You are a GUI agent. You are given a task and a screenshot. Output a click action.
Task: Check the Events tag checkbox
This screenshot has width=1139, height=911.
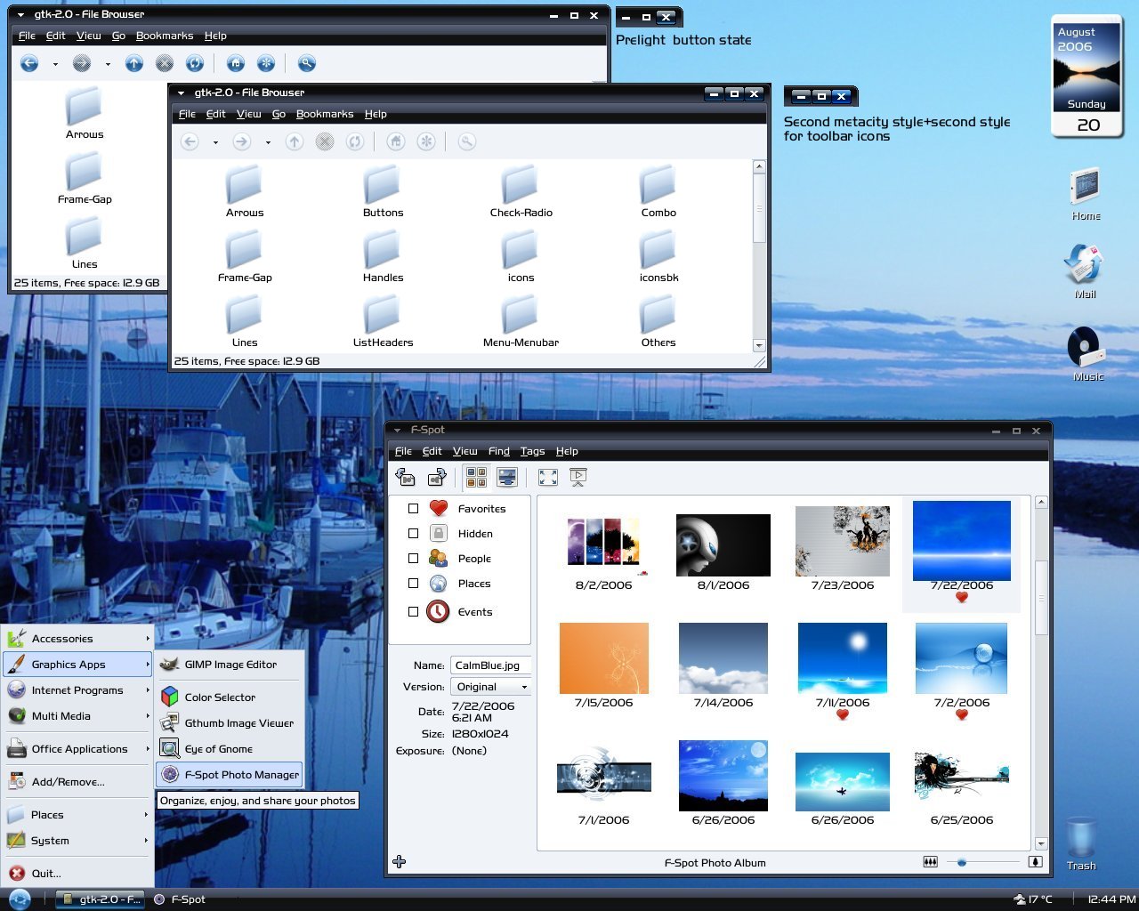[413, 612]
